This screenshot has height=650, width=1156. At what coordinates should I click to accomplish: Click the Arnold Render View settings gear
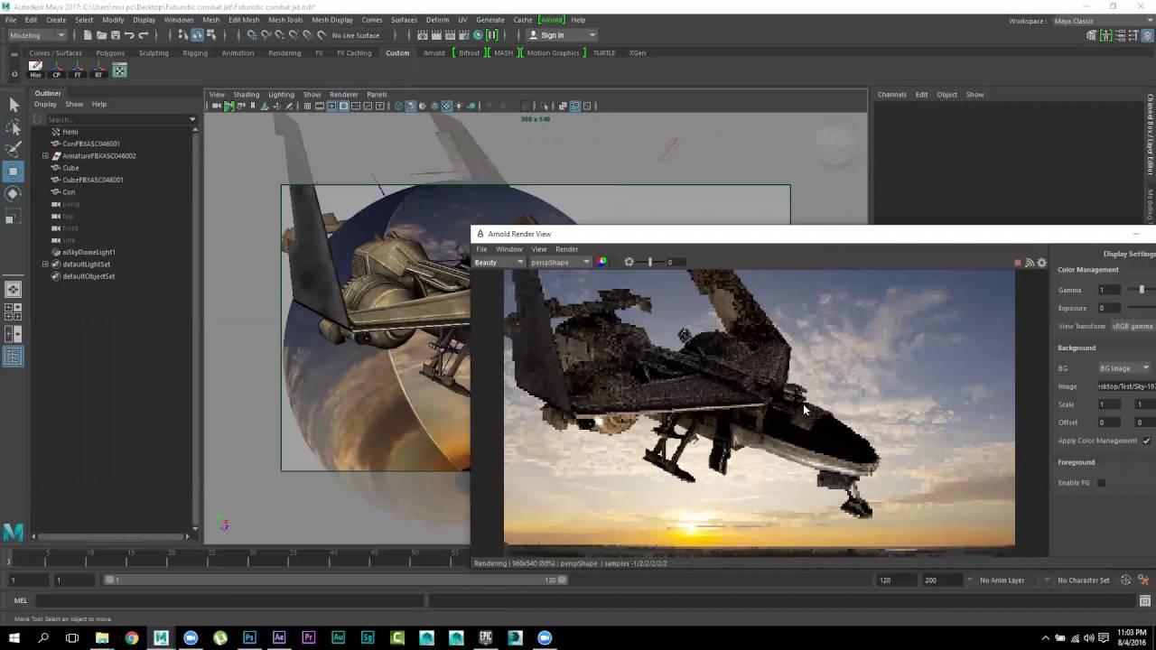[1041, 263]
